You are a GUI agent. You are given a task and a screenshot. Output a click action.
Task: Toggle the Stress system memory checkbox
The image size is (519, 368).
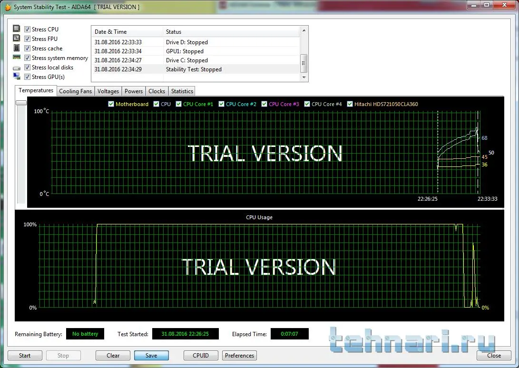(x=28, y=58)
